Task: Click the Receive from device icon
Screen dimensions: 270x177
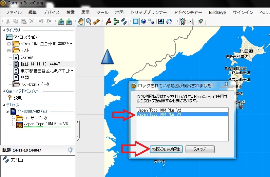Action: click(x=69, y=21)
